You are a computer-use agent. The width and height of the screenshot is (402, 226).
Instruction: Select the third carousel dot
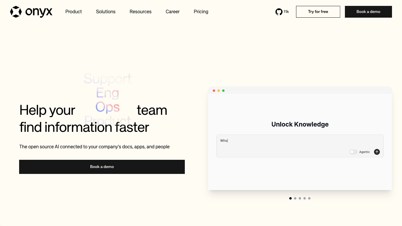(300, 198)
